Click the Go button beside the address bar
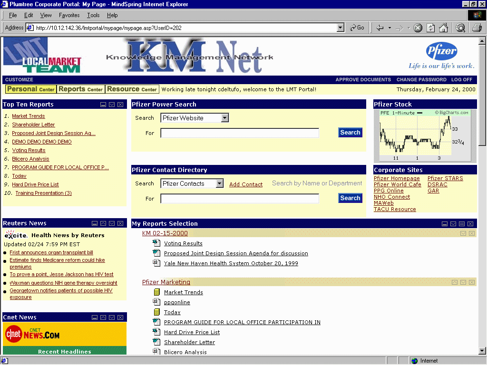Viewport: 487px width, 365px height. click(x=357, y=28)
